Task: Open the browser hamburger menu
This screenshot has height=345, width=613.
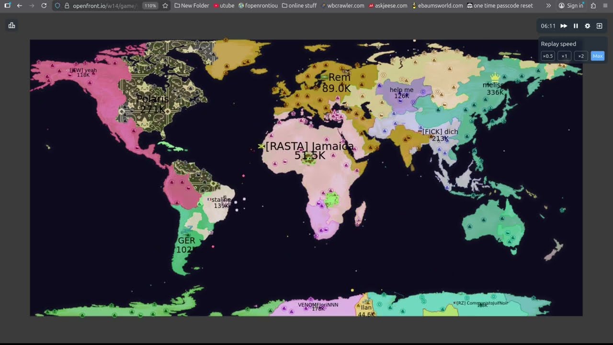Action: 606,6
